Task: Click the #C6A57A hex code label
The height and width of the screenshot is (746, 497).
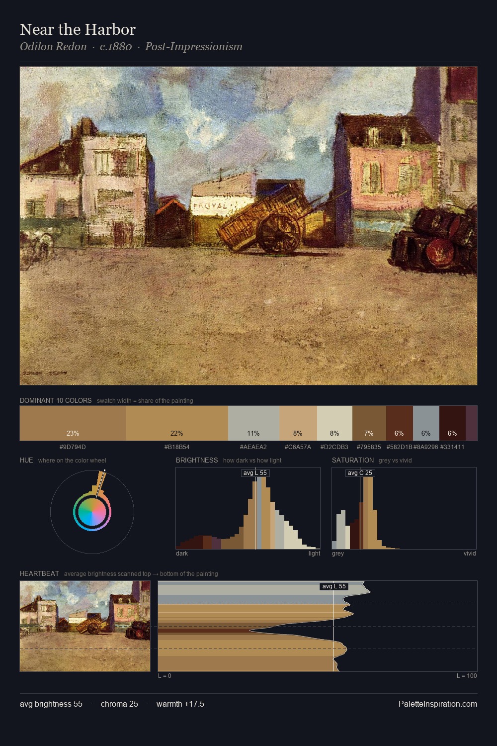Action: point(298,447)
